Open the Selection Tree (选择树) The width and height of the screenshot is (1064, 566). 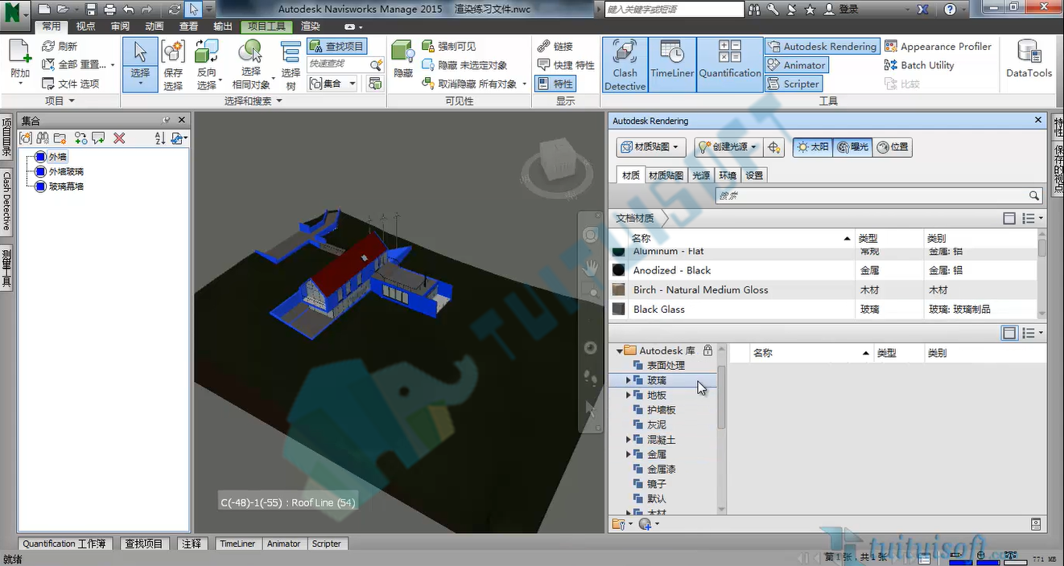coord(291,64)
